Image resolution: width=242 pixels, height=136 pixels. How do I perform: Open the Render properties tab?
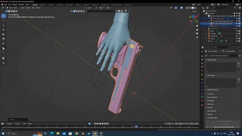coord(202,56)
